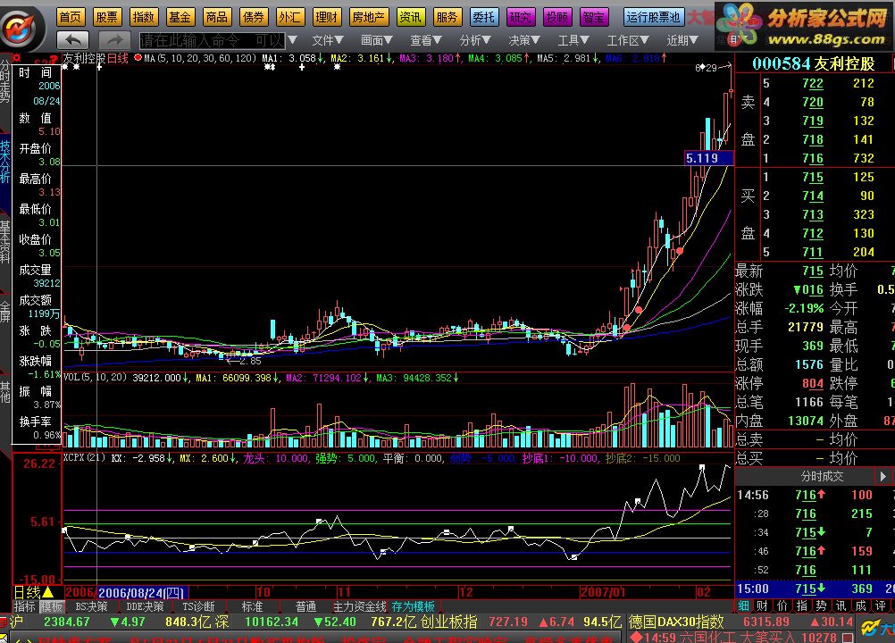The width and height of the screenshot is (895, 643).
Task: Click the blue 委托 order button
Action: click(x=483, y=17)
